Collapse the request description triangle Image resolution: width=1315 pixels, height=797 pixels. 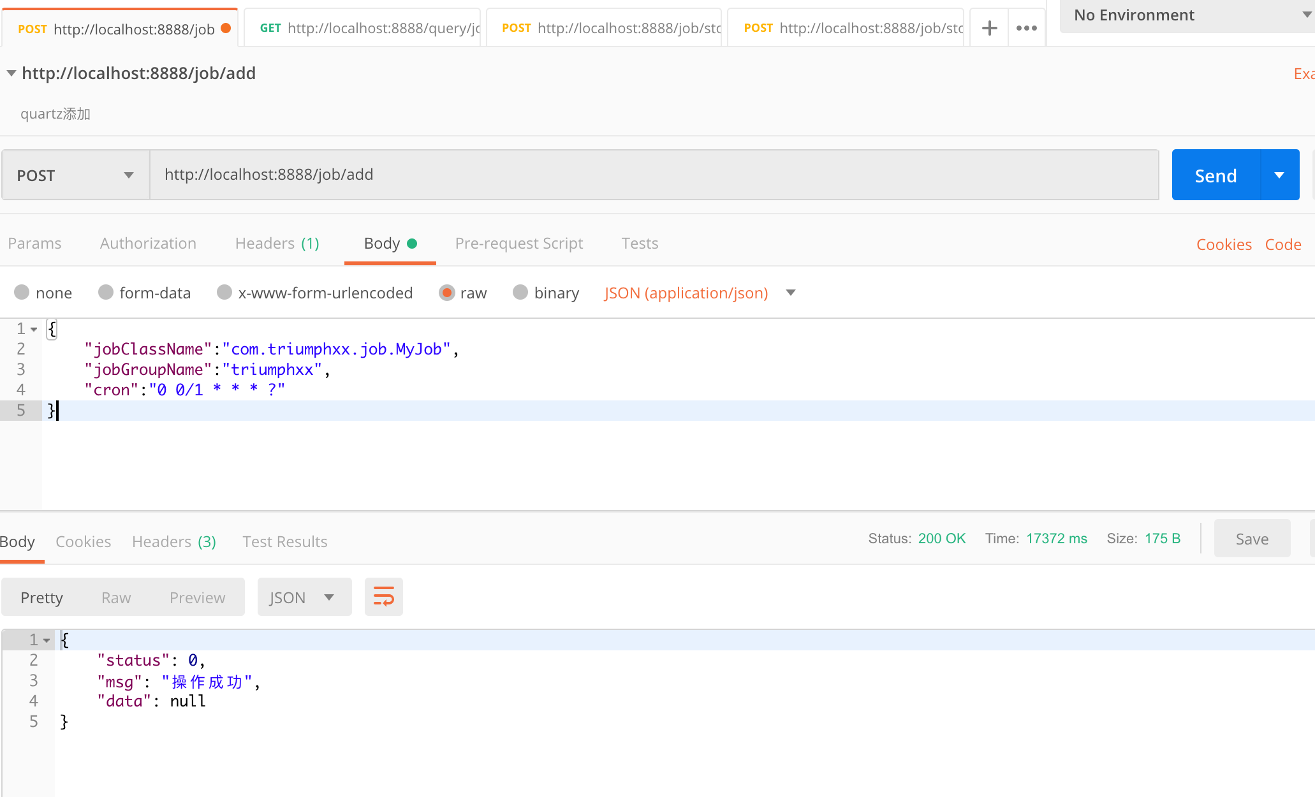coord(11,73)
